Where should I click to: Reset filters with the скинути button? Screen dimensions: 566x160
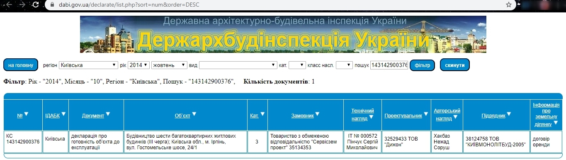(455, 65)
